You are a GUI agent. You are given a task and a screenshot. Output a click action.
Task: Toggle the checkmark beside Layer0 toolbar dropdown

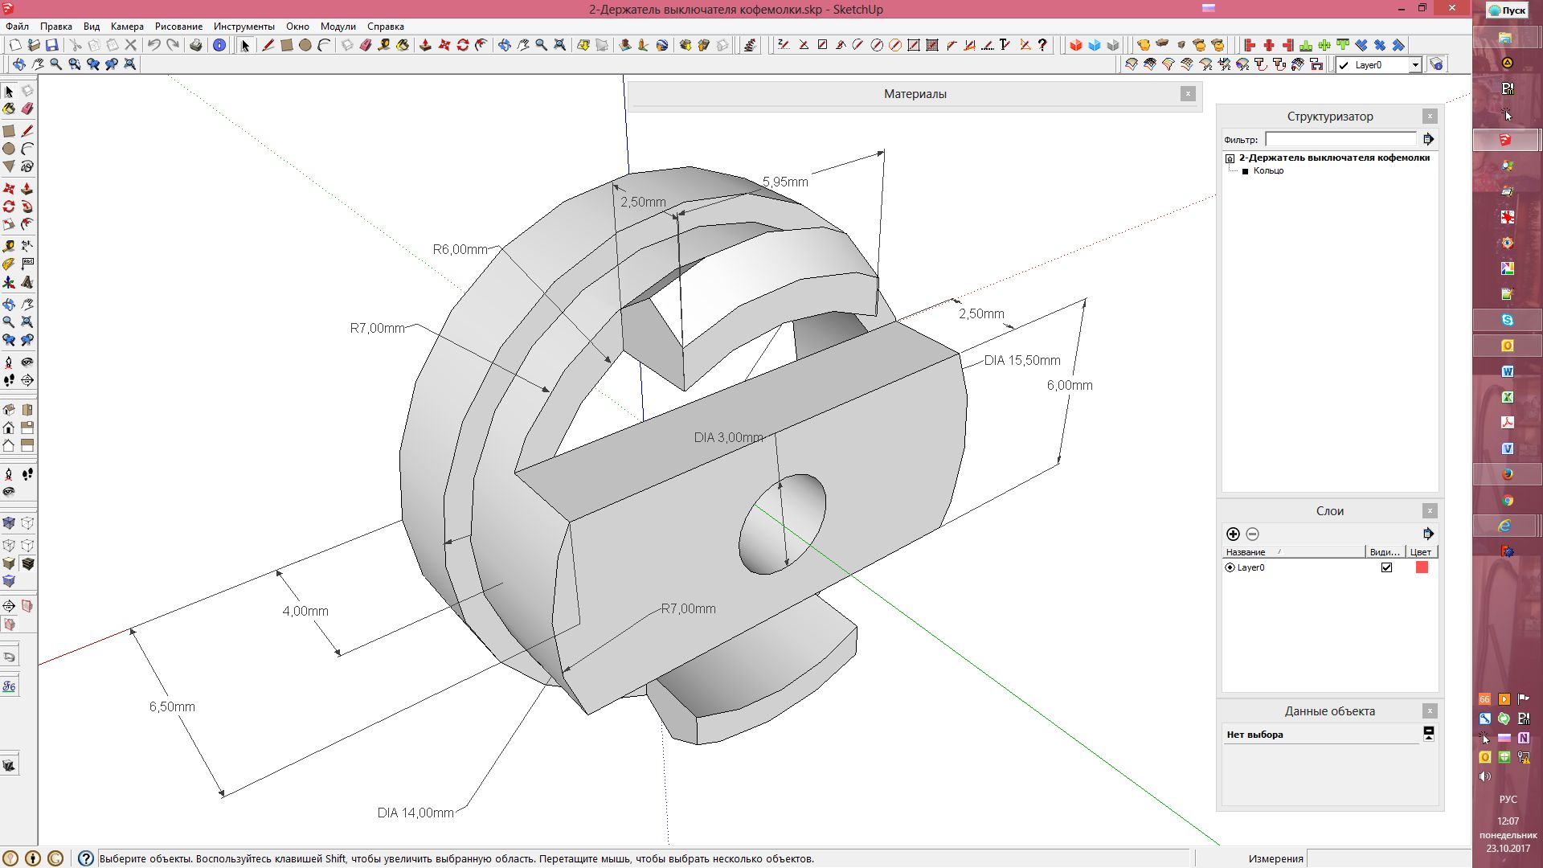pyautogui.click(x=1344, y=65)
